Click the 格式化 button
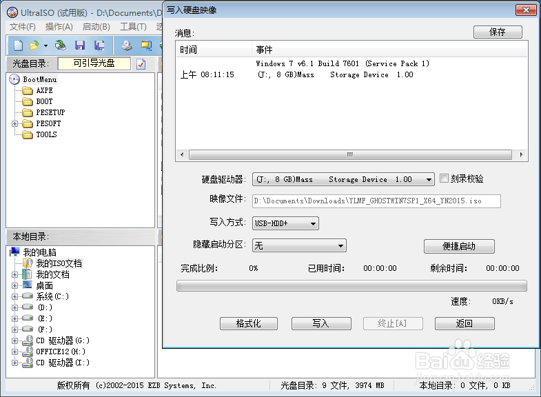 coord(248,323)
